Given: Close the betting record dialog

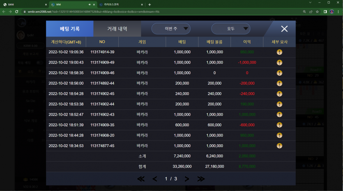Looking at the screenshot, I should point(284,29).
